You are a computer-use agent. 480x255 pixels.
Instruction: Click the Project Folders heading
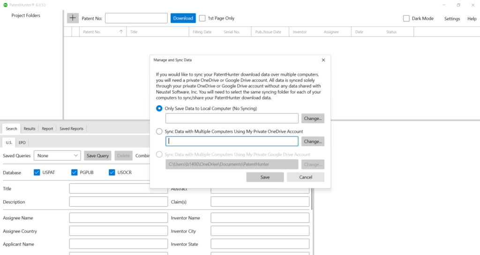[26, 15]
